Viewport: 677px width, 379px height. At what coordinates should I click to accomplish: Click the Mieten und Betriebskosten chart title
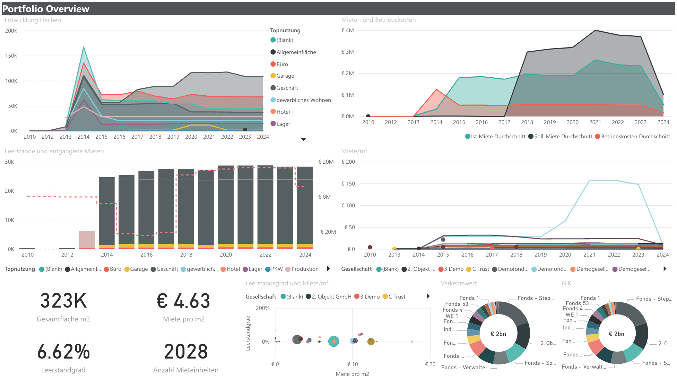379,20
